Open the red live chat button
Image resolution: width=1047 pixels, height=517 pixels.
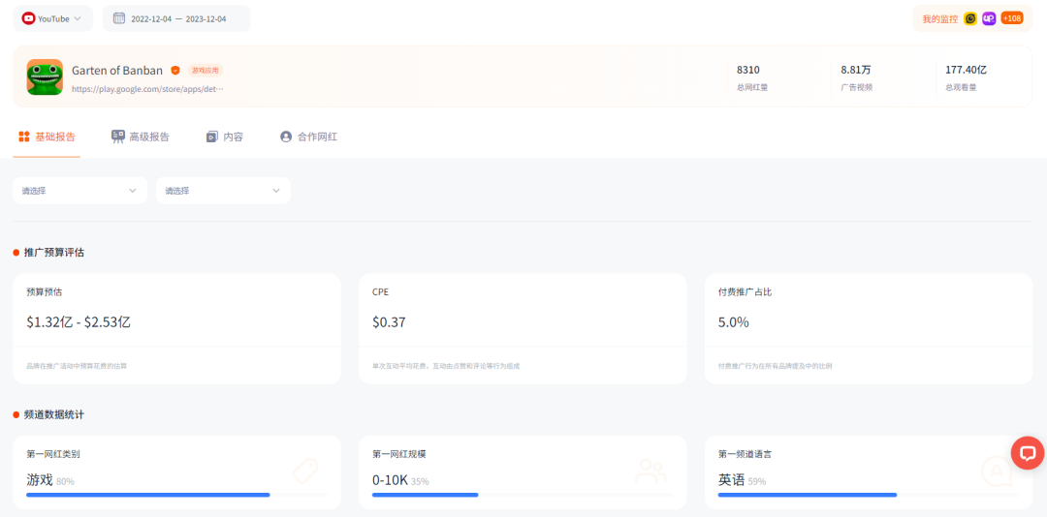(x=1028, y=453)
